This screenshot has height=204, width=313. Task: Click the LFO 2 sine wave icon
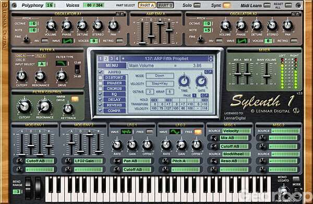(175, 132)
